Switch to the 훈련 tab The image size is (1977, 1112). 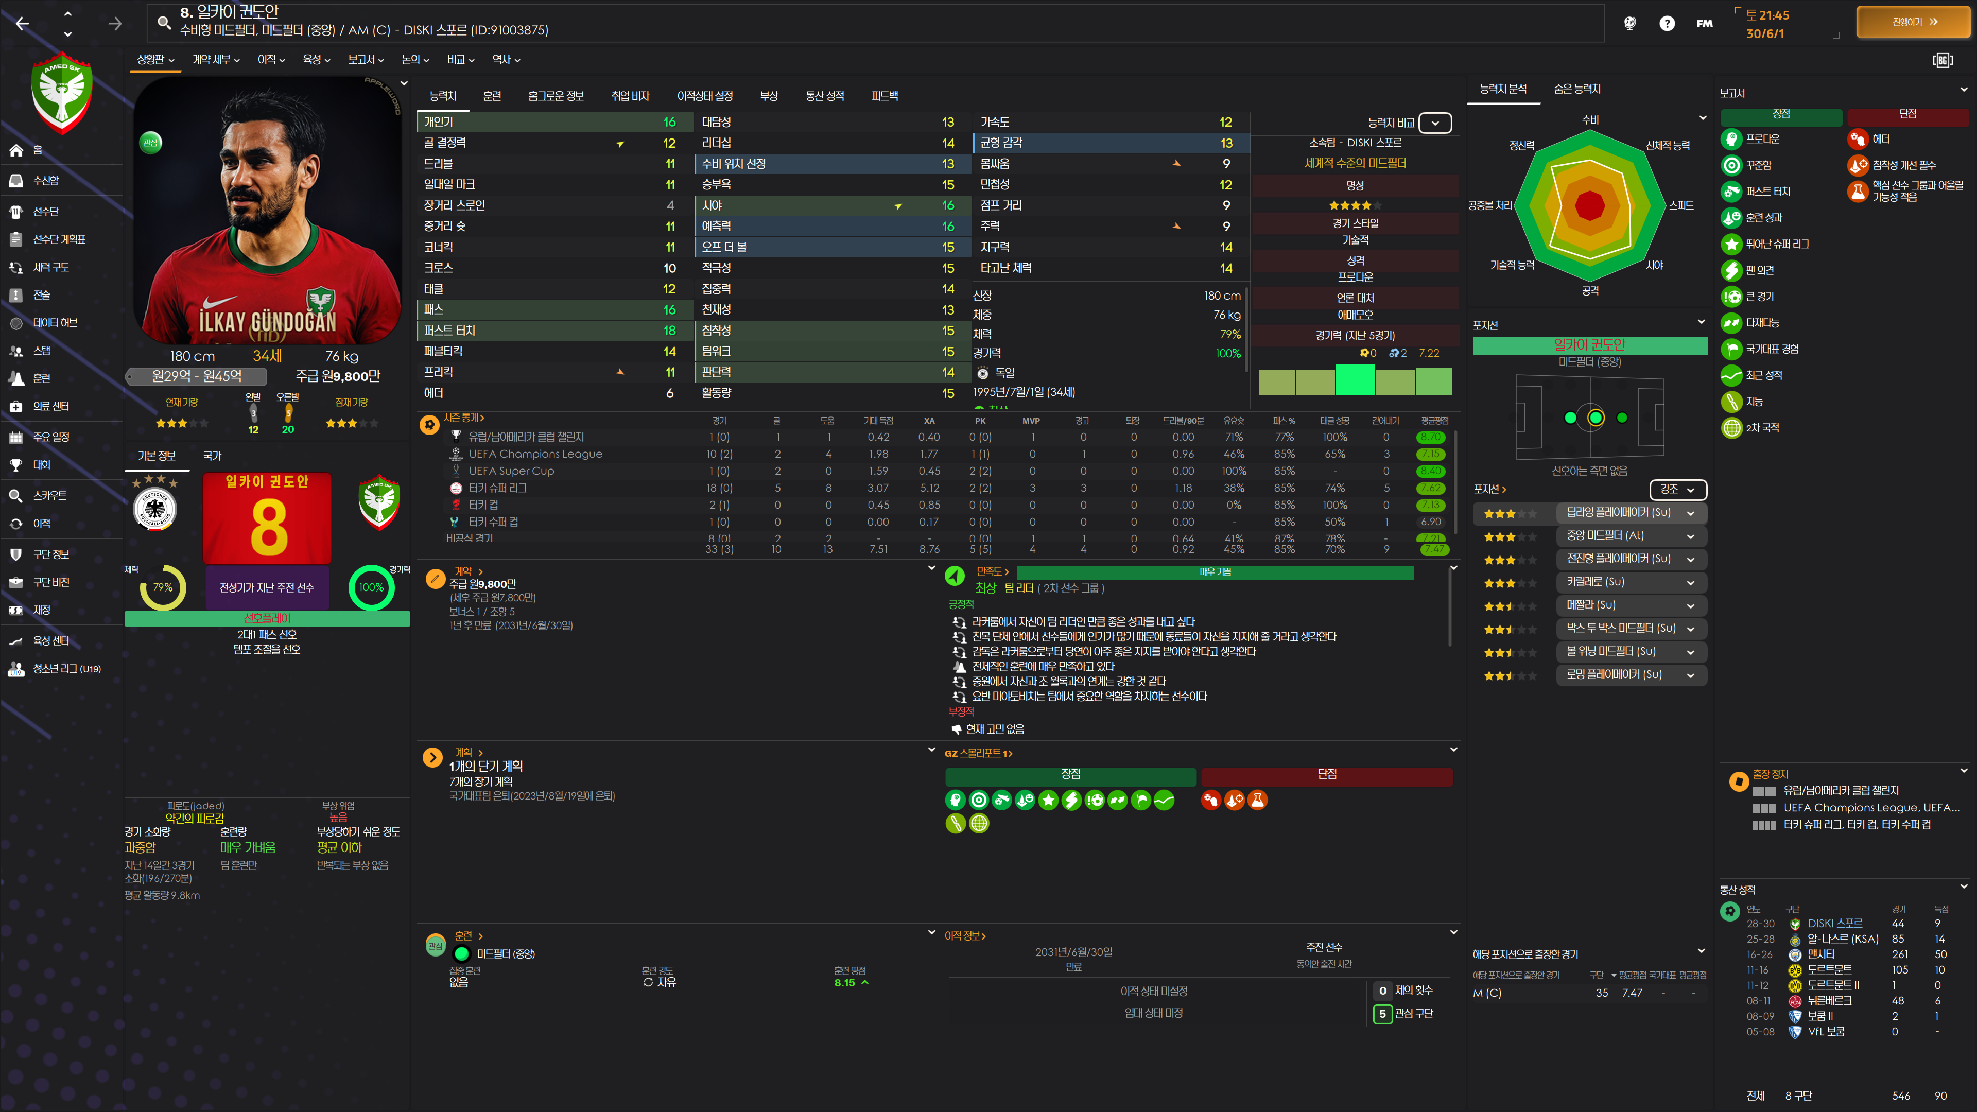click(x=492, y=96)
